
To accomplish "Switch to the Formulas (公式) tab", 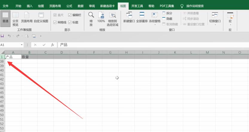I will (69, 6).
